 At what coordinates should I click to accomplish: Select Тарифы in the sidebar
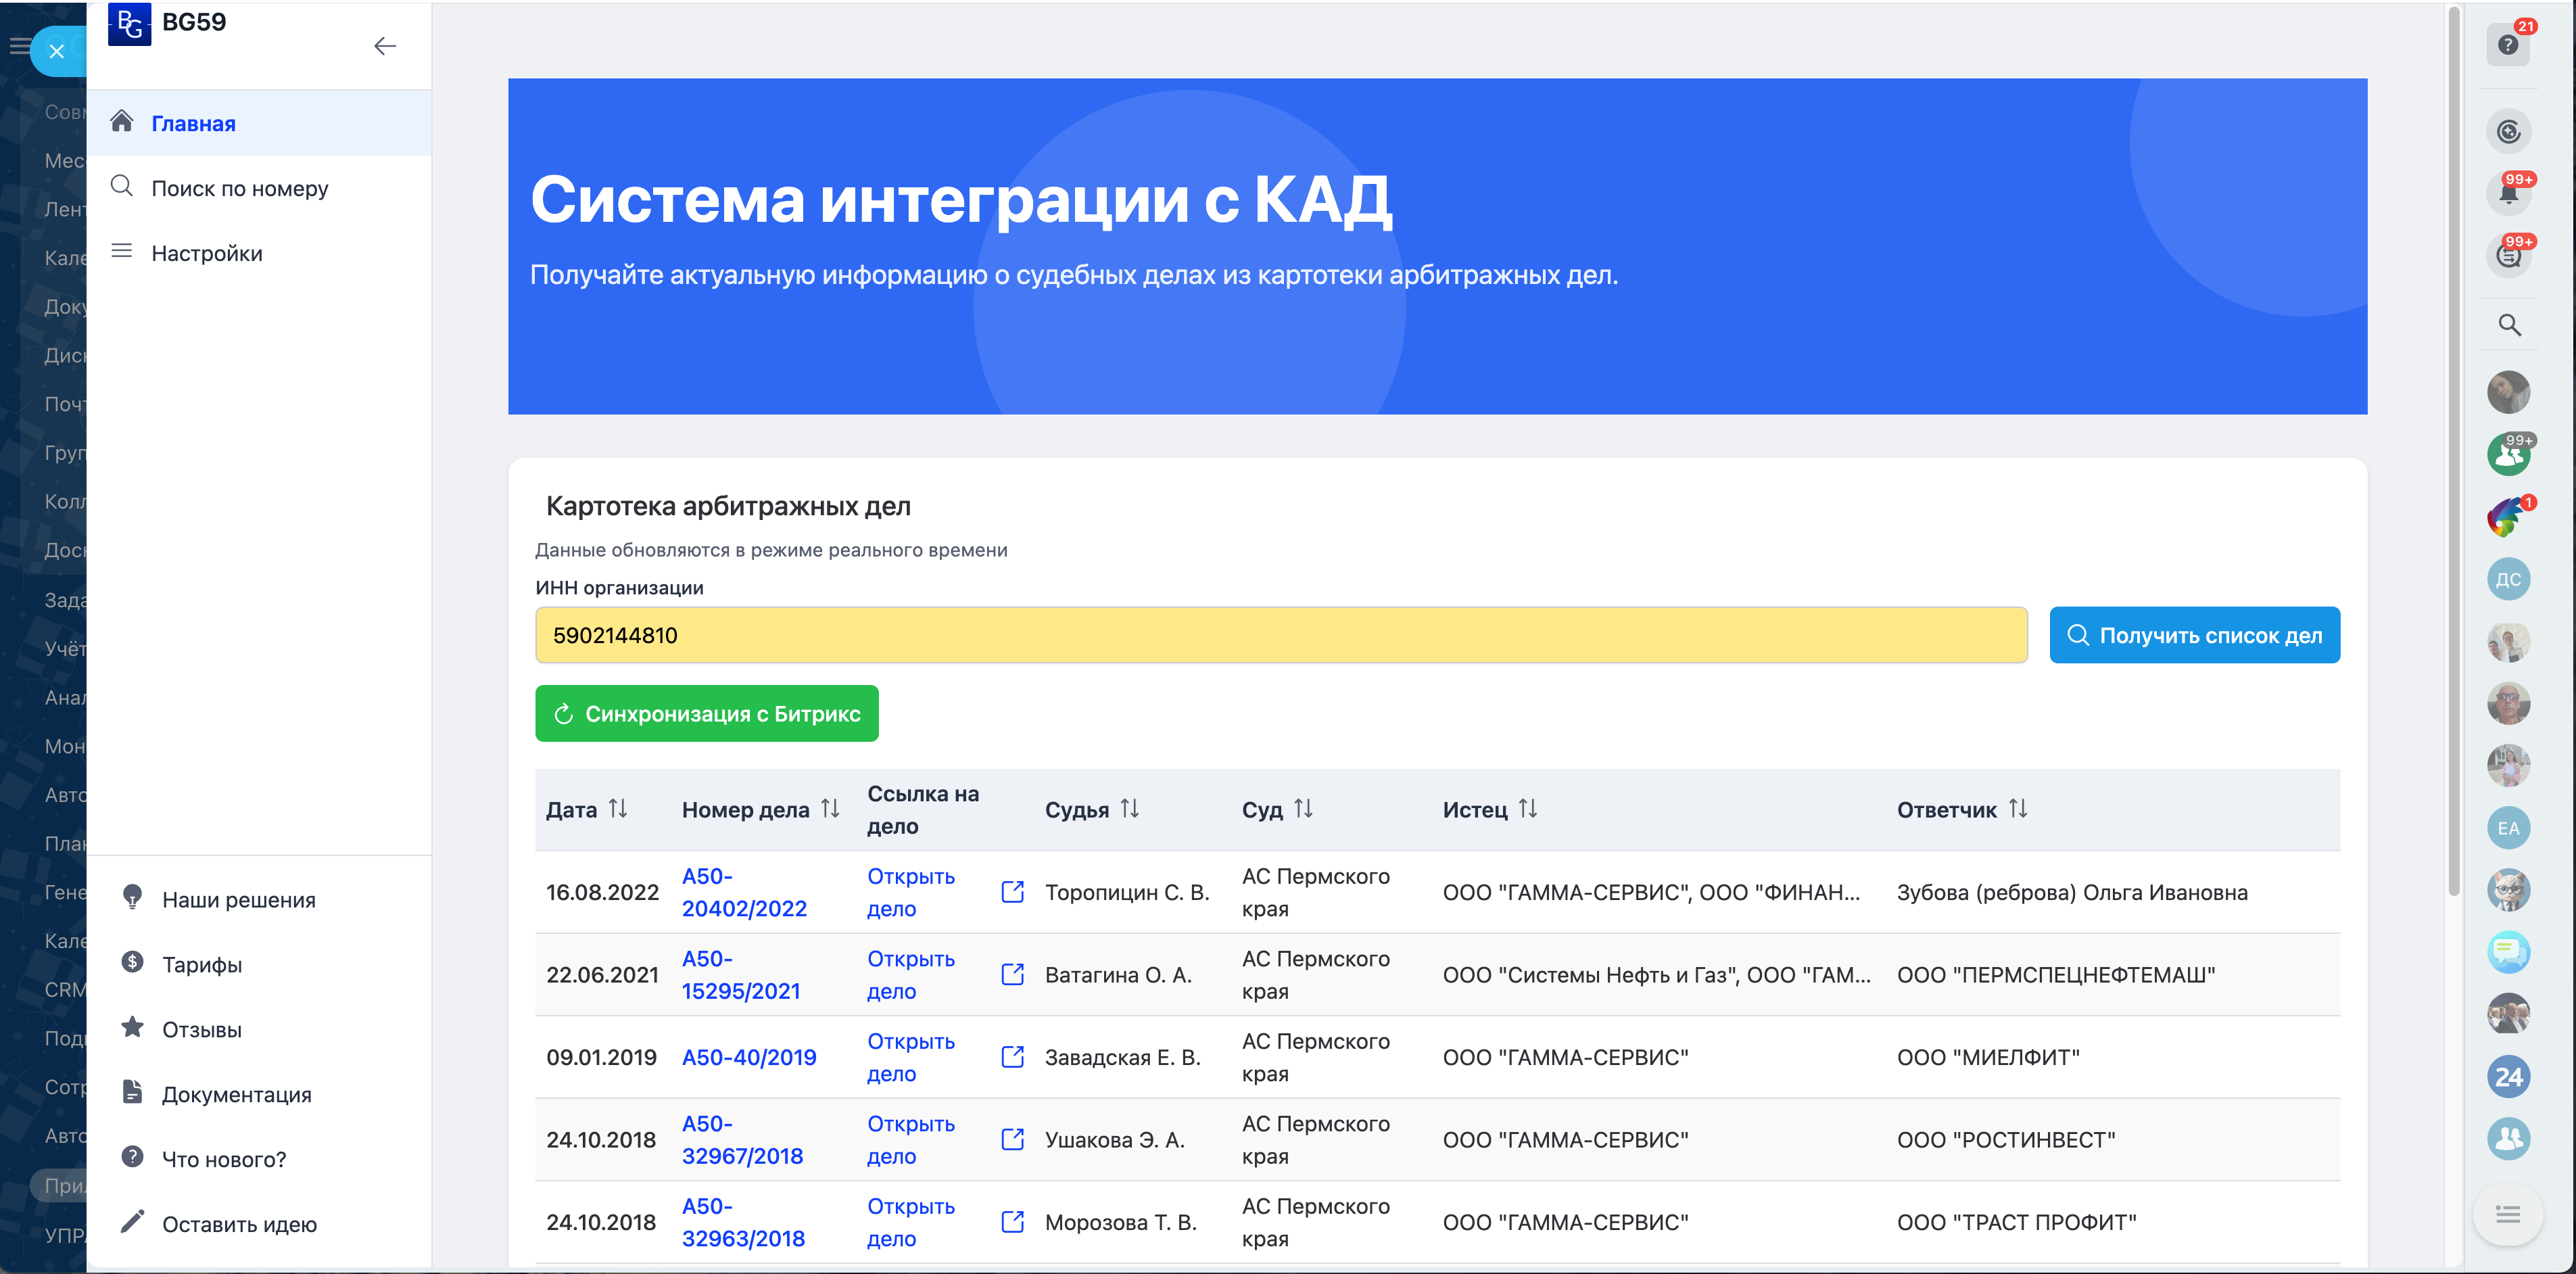pyautogui.click(x=202, y=964)
